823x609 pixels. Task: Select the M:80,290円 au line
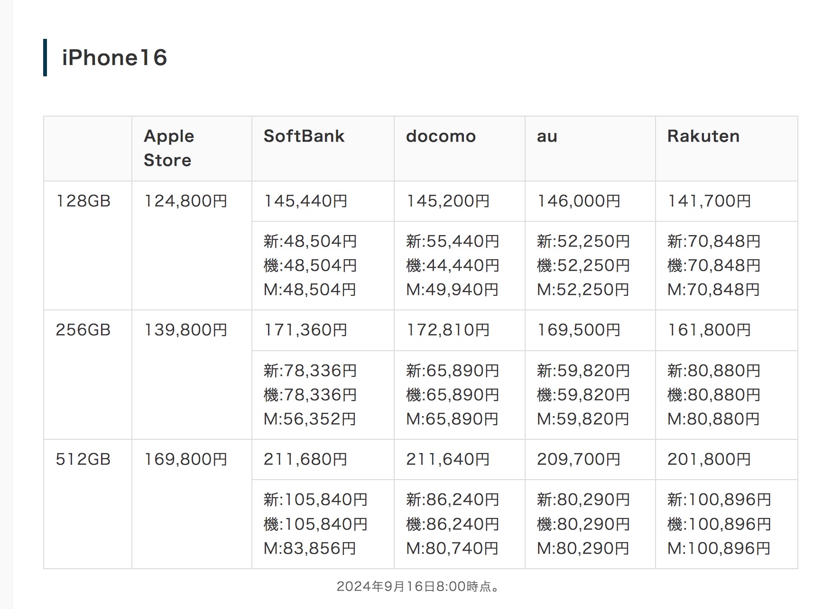tap(583, 548)
